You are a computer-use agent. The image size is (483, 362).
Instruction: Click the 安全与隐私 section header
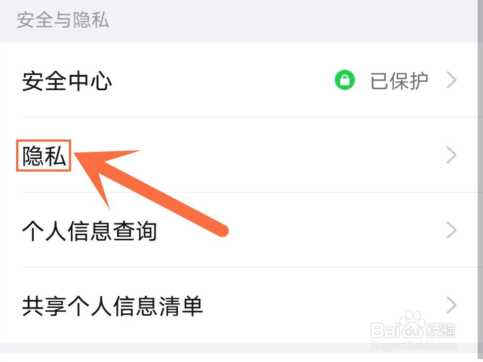[63, 20]
